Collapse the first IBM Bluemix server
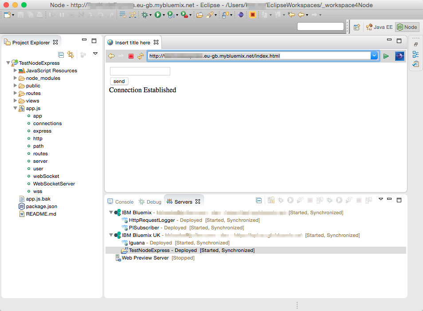This screenshot has height=311, width=423. pyautogui.click(x=111, y=213)
